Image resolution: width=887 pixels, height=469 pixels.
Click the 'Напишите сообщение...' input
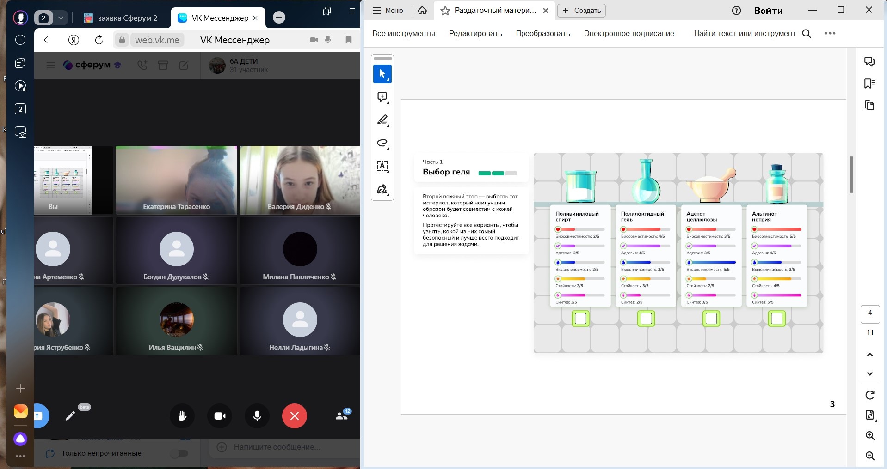tap(277, 447)
